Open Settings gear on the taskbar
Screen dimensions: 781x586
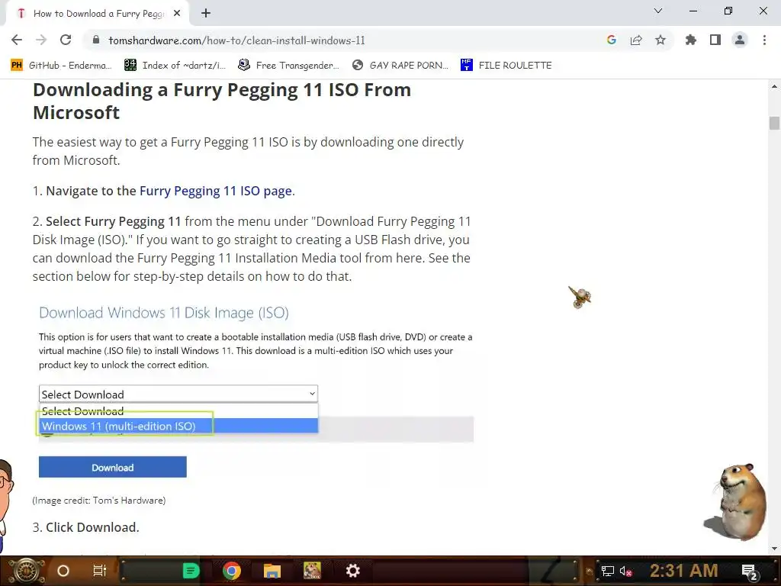coord(352,571)
